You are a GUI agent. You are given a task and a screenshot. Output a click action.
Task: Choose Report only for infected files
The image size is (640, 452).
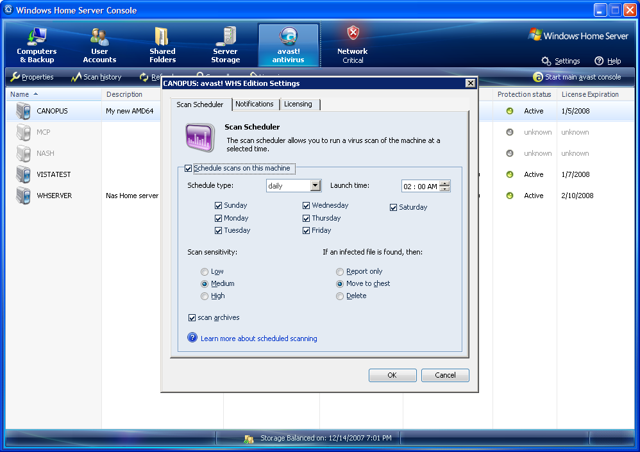340,272
